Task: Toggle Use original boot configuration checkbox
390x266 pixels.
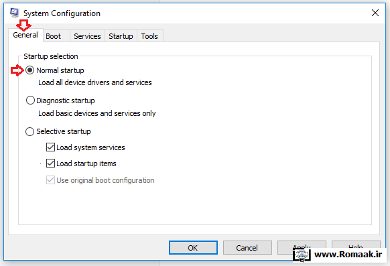Action: pos(50,180)
